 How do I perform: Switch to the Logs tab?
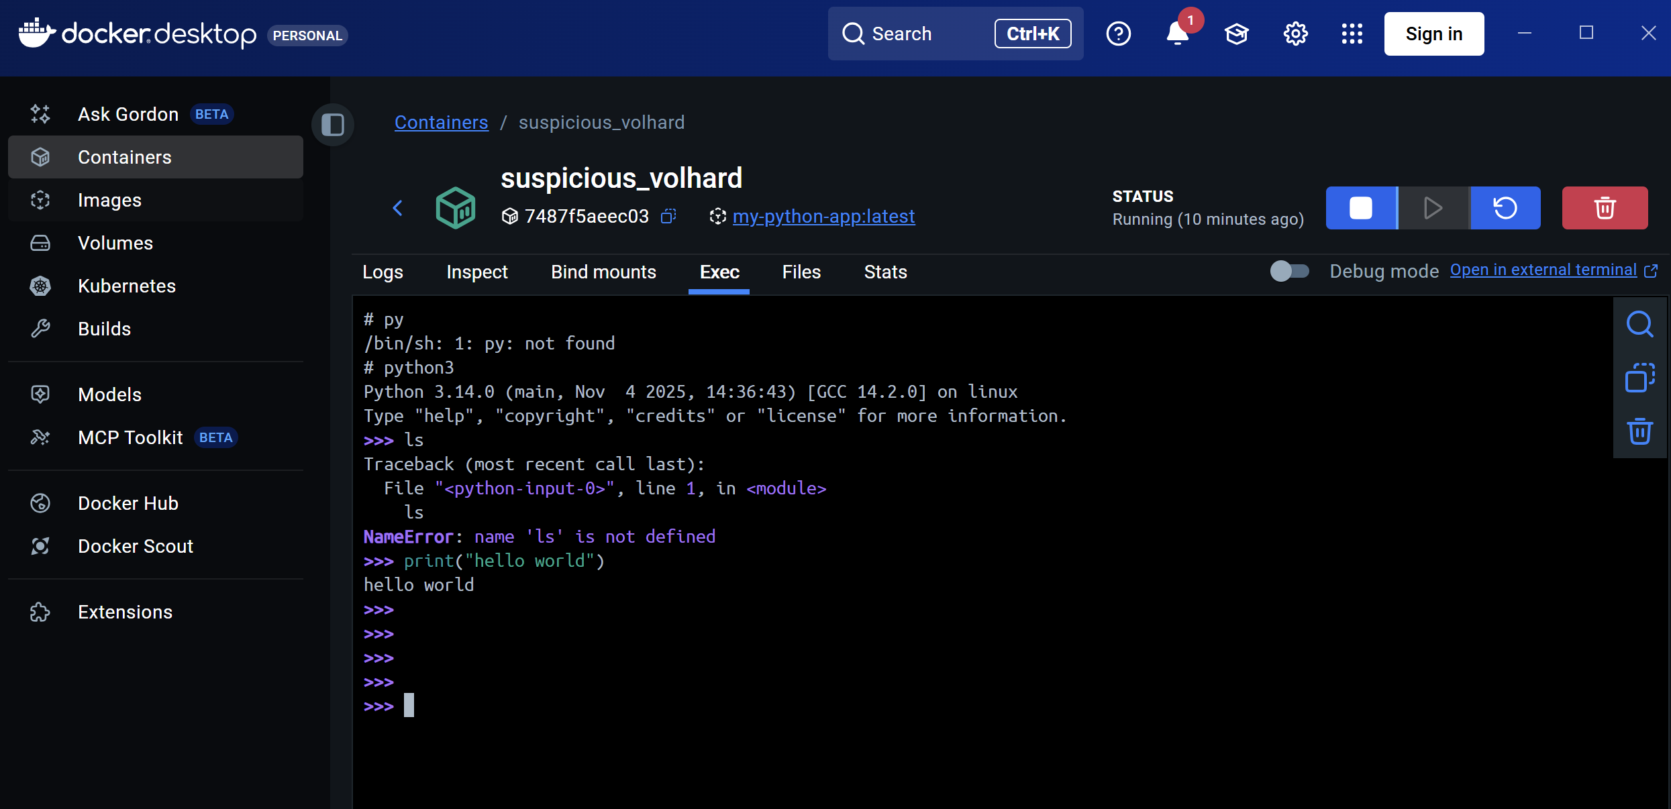[x=383, y=272]
